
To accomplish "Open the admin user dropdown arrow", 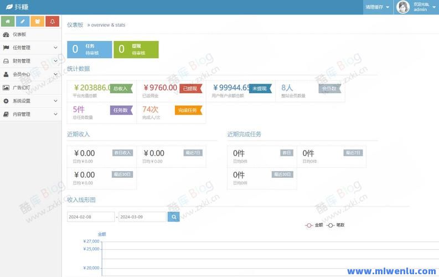I will tap(434, 7).
